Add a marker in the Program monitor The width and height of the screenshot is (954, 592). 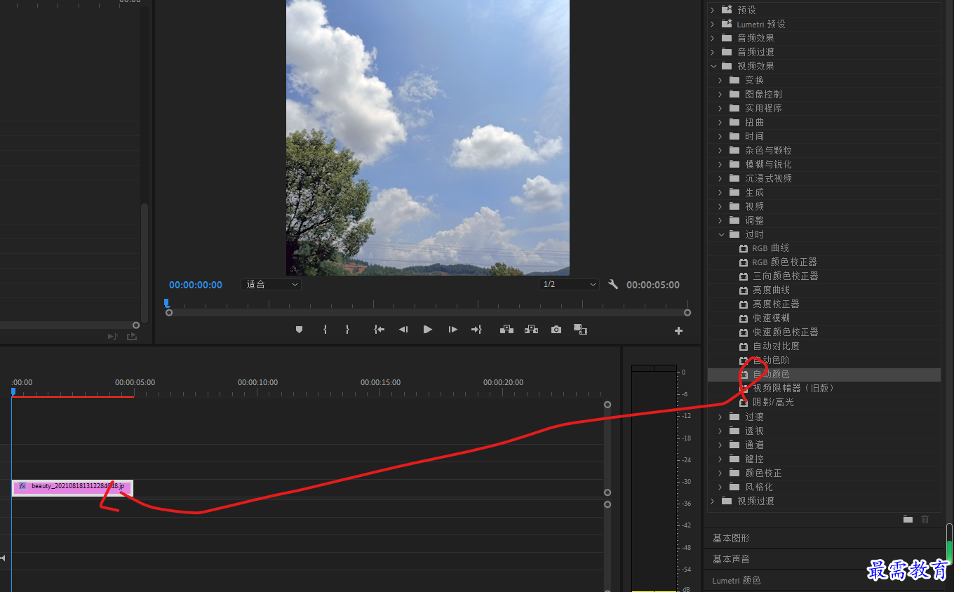299,330
